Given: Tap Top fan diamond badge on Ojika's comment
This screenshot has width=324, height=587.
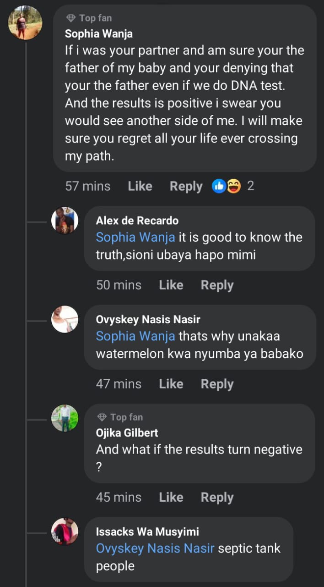Looking at the screenshot, I should pos(102,417).
